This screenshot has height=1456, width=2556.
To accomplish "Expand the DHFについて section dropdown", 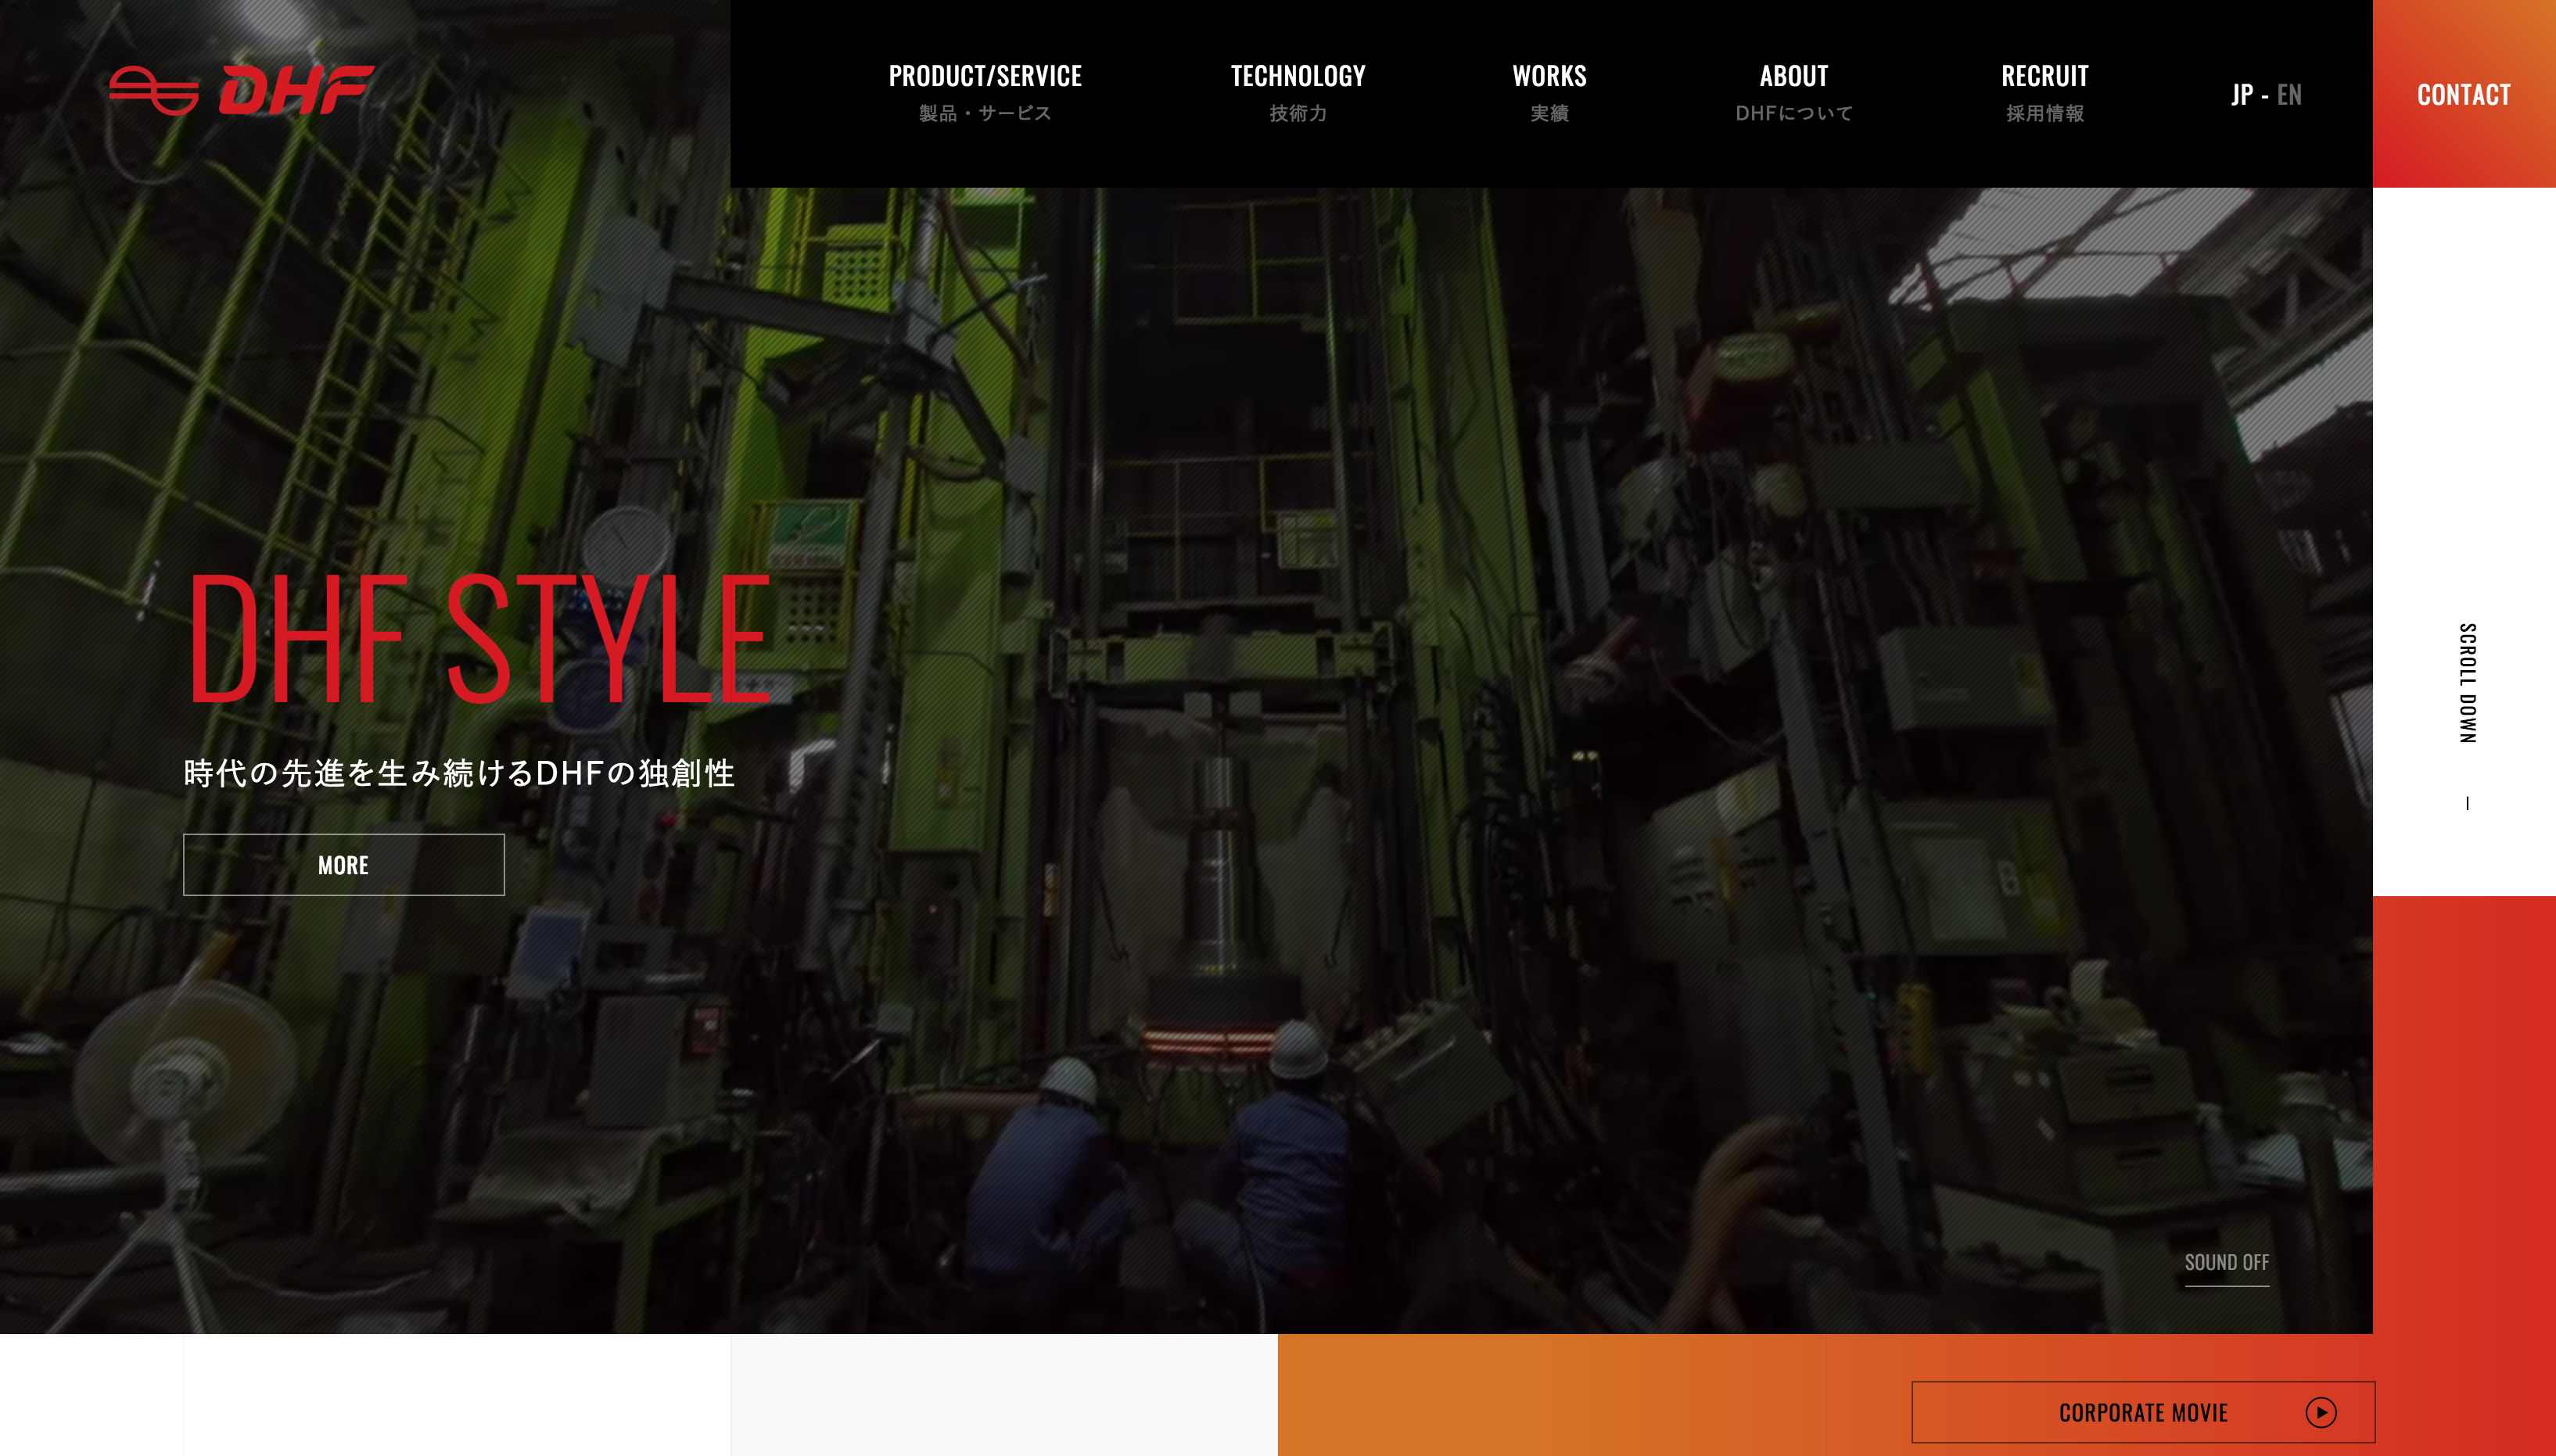I will pyautogui.click(x=1794, y=93).
